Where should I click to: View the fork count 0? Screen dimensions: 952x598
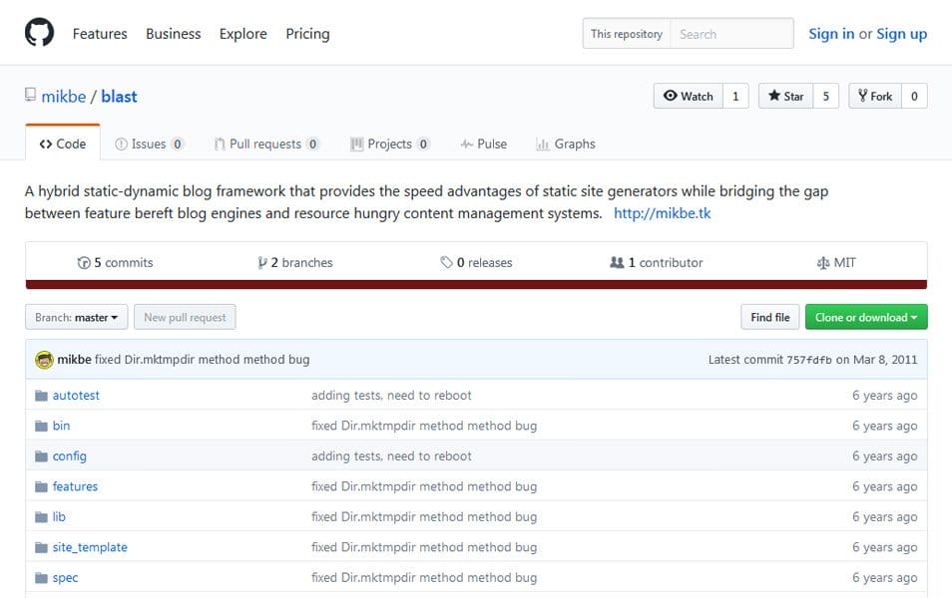coord(914,96)
